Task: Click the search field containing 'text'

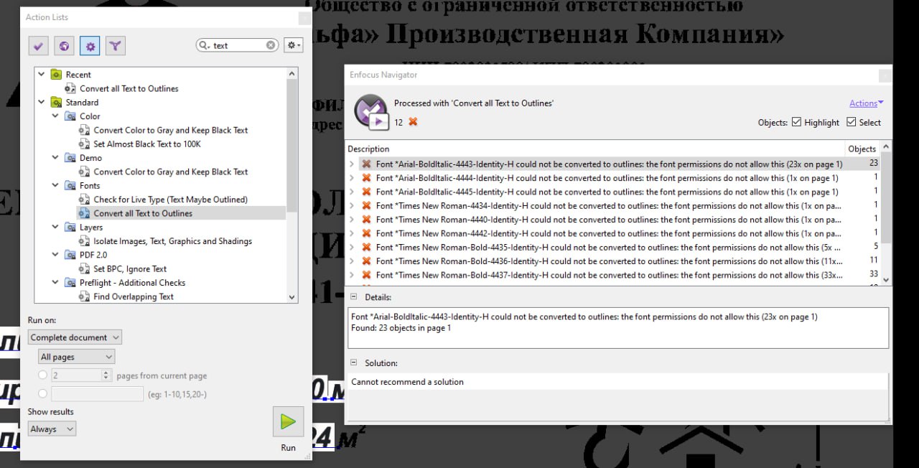Action: point(237,45)
